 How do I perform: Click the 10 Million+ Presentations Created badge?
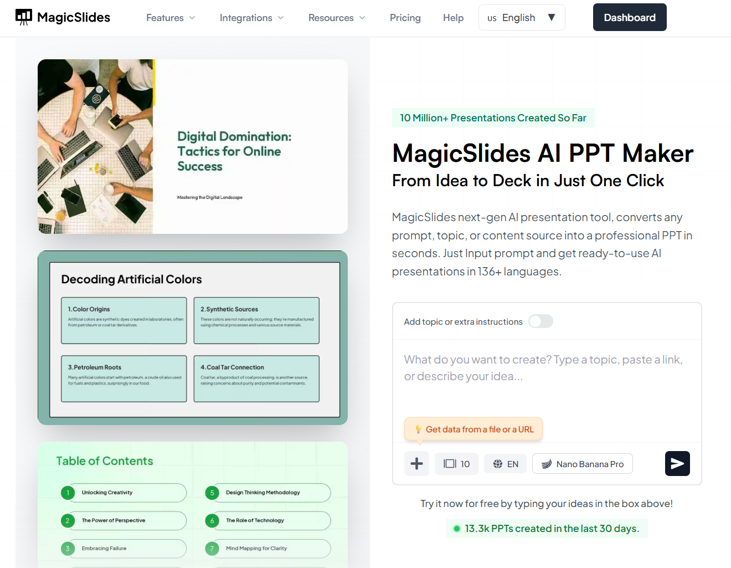click(493, 118)
